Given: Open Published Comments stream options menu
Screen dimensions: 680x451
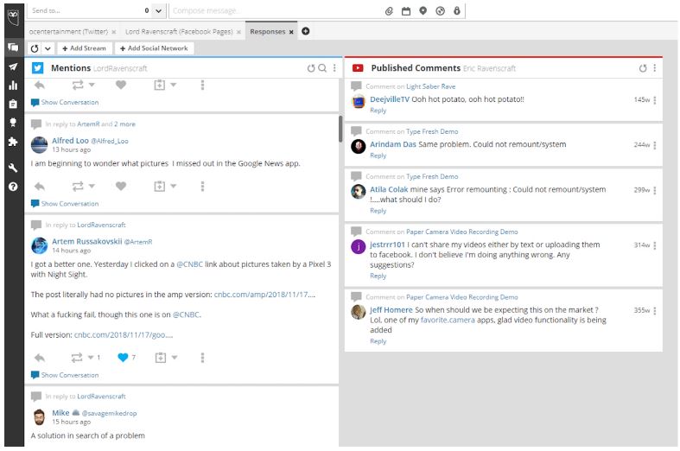Looking at the screenshot, I should tap(654, 68).
